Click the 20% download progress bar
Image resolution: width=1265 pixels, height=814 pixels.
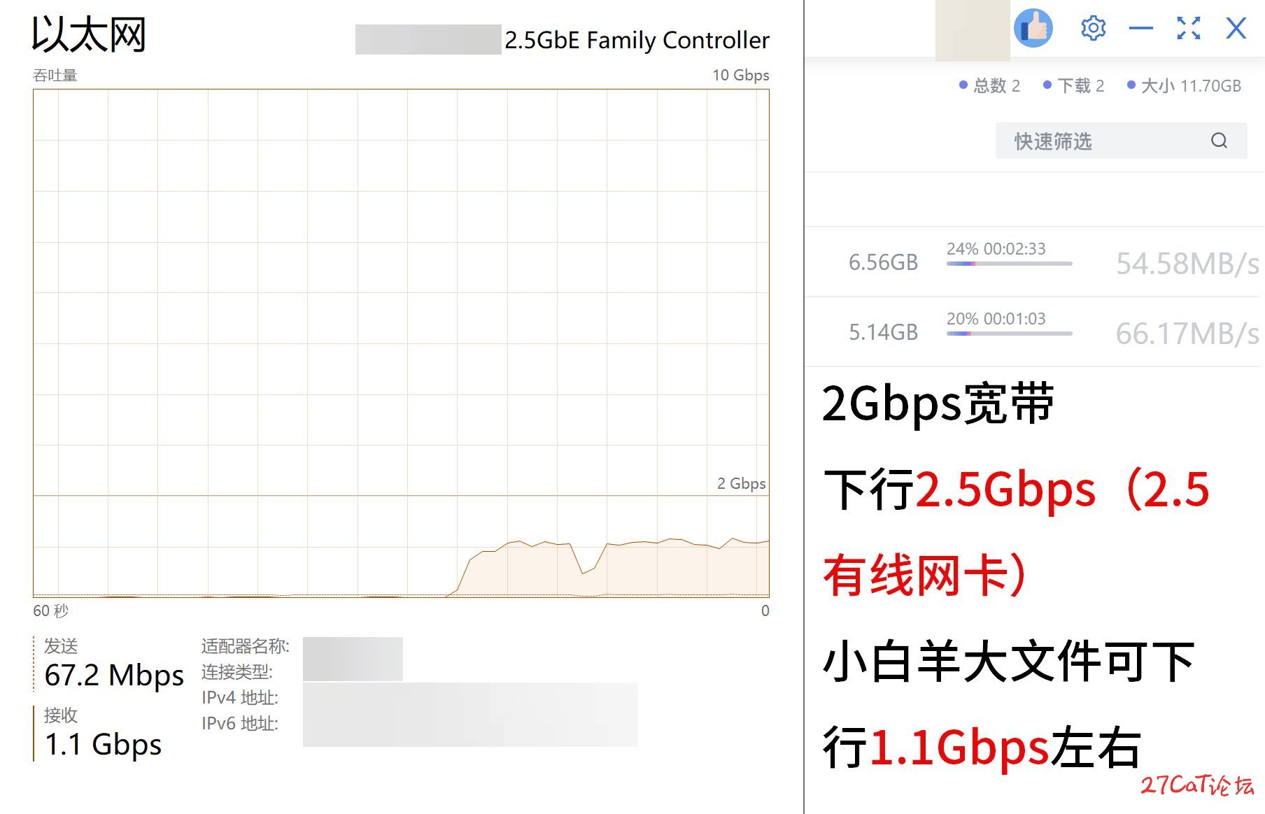tap(1009, 334)
